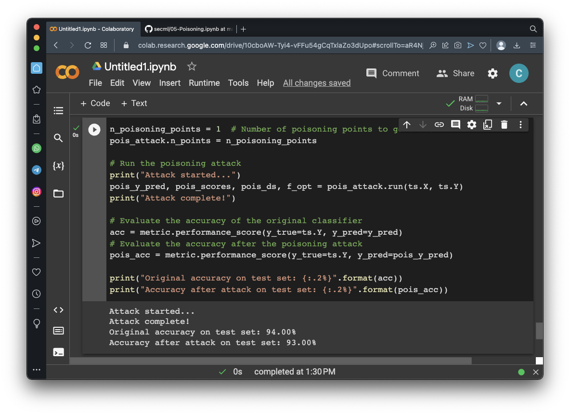Viewport: 570px width, 415px height.
Task: Open the terminal icon in left sidebar
Action: pyautogui.click(x=58, y=352)
